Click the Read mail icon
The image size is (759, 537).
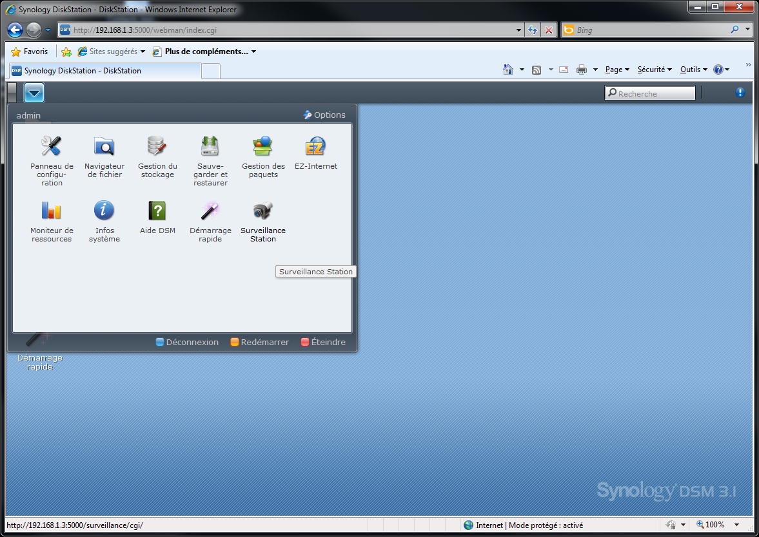coord(564,70)
